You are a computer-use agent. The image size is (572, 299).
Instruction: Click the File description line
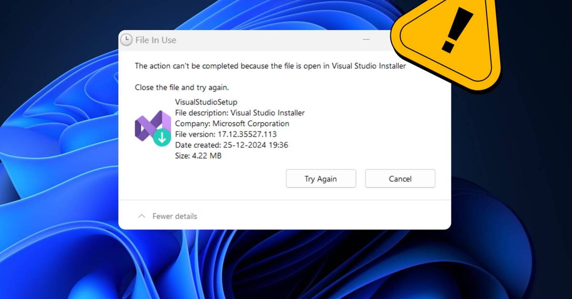tap(240, 113)
